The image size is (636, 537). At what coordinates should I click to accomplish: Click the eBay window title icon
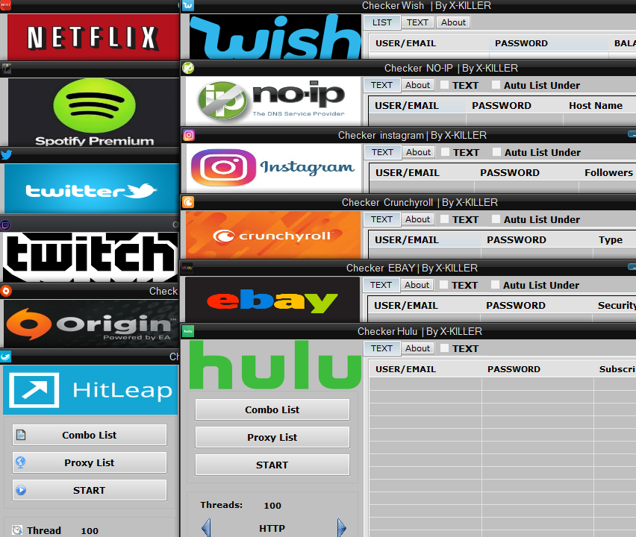pyautogui.click(x=187, y=268)
